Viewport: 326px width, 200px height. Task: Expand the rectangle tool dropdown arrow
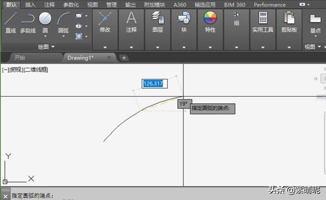click(87, 16)
